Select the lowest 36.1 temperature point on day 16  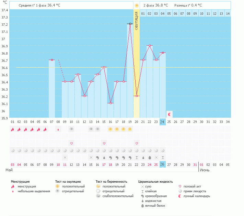pyautogui.click(x=111, y=103)
